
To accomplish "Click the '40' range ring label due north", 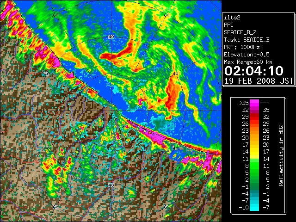I will pos(111,37).
